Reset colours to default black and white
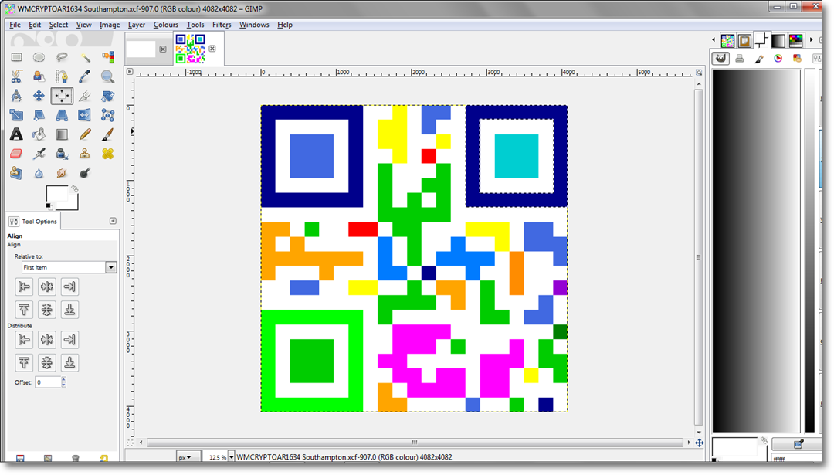 tap(49, 206)
